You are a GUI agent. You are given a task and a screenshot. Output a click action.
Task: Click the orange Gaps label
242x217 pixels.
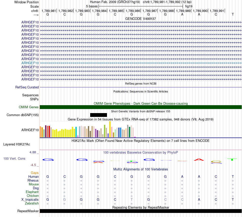[35, 173]
